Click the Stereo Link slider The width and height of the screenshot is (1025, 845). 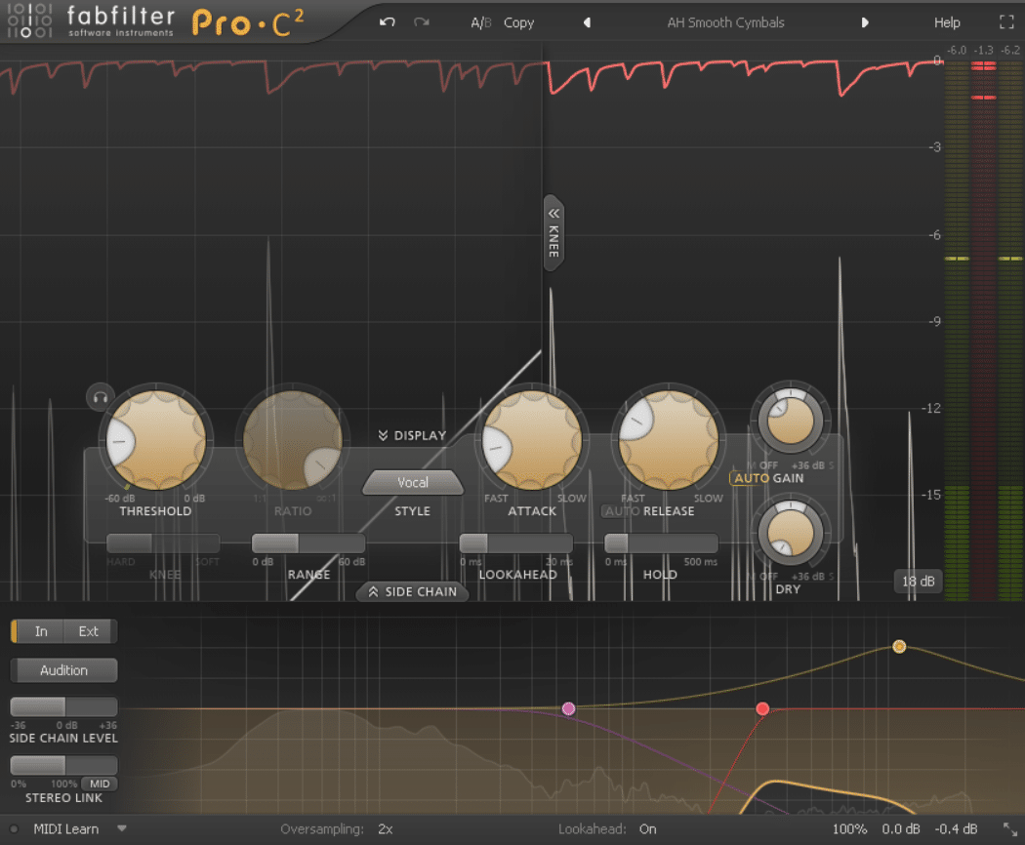pos(64,765)
